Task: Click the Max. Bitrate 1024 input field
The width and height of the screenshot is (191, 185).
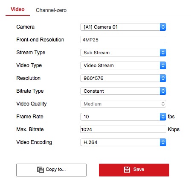Action: tap(123, 129)
